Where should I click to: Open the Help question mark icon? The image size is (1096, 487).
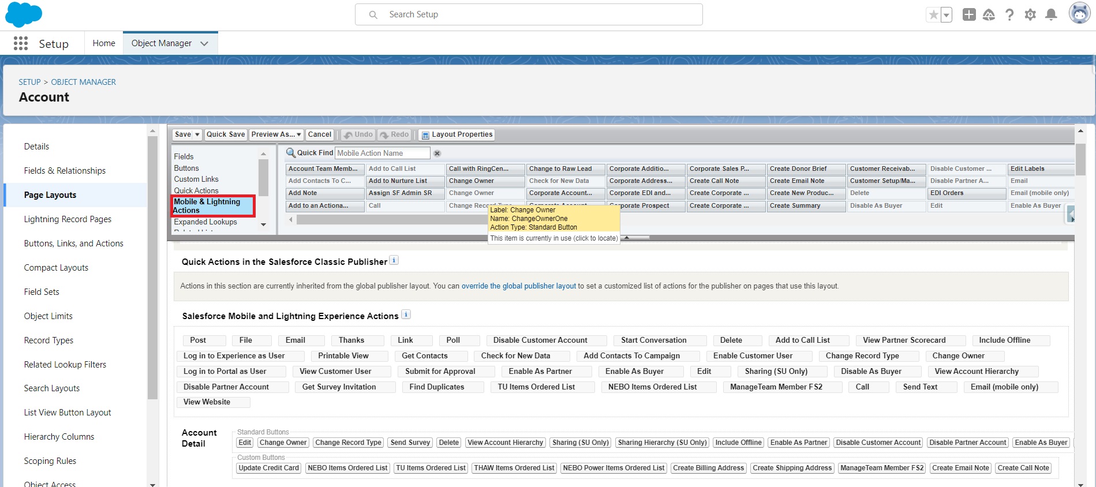[1009, 15]
